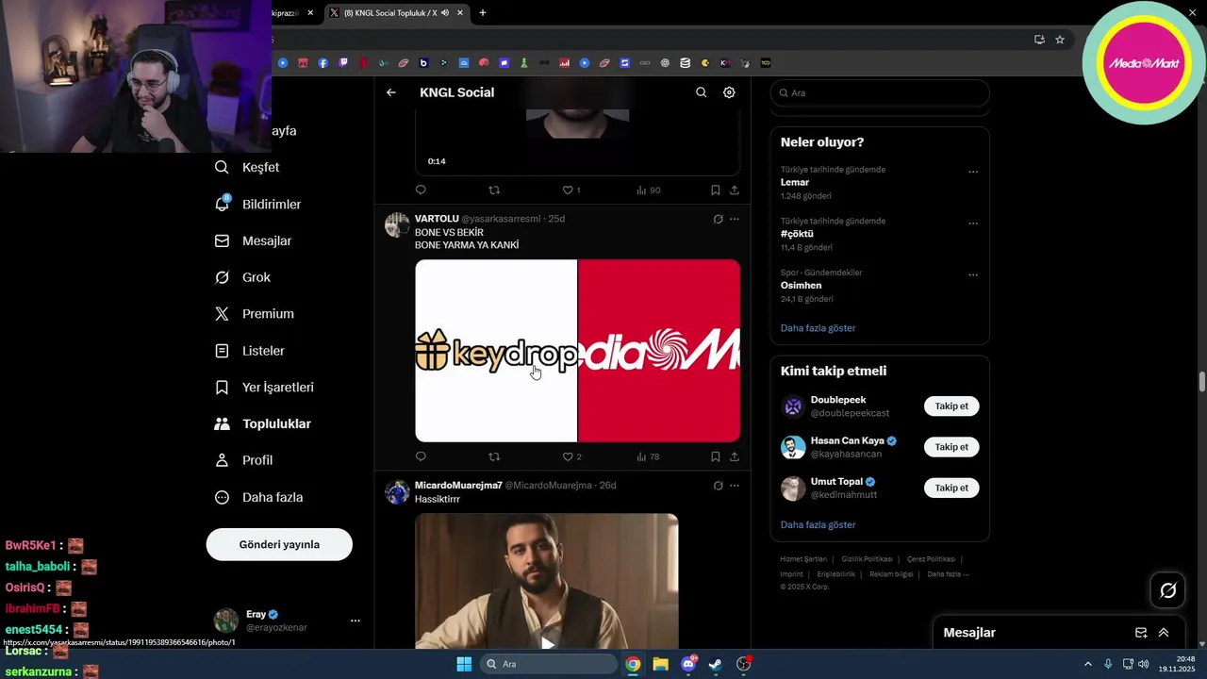Open the keydrop half of the image
Screen dimensions: 1207x679
[x=496, y=351]
